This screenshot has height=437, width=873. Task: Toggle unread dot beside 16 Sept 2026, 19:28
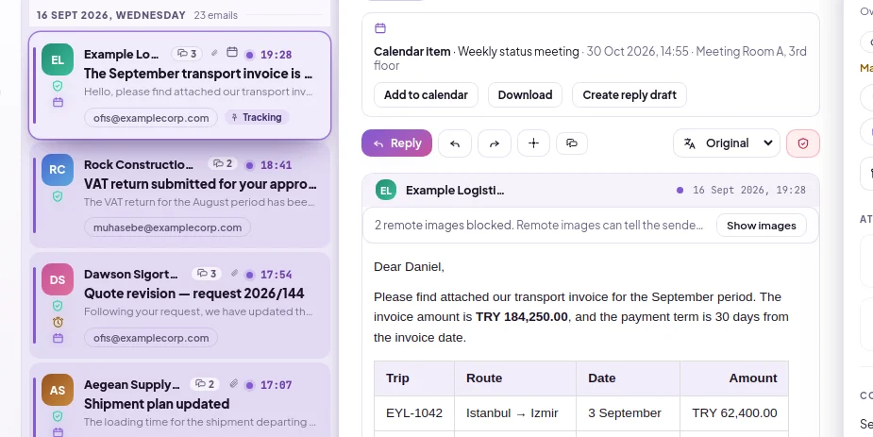tap(680, 191)
